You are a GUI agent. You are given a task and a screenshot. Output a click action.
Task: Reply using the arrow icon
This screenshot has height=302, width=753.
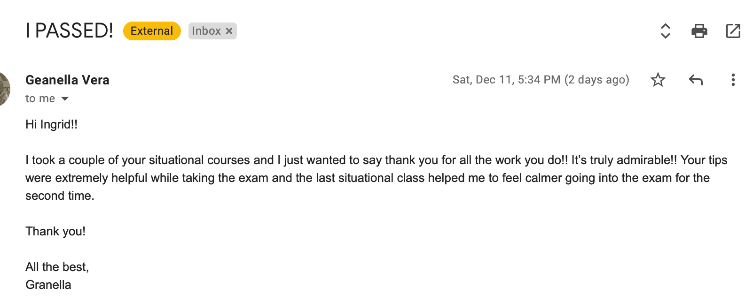[x=696, y=80]
